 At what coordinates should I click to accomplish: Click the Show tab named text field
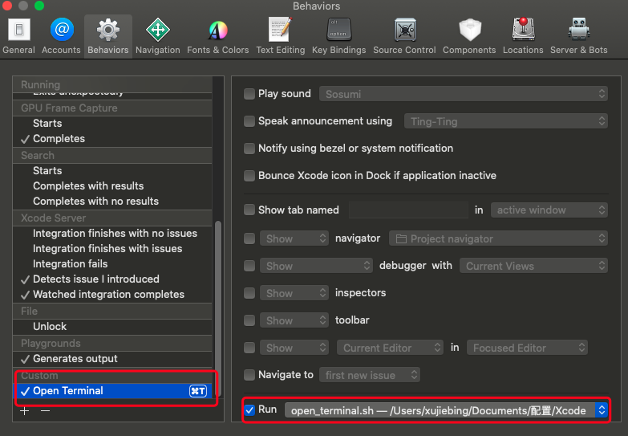tap(407, 210)
